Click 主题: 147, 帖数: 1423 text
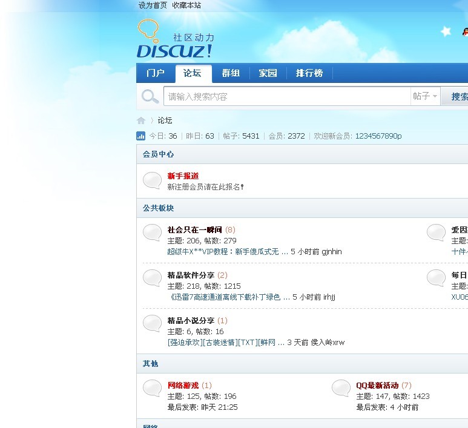Image resolution: width=468 pixels, height=428 pixels. (x=393, y=397)
